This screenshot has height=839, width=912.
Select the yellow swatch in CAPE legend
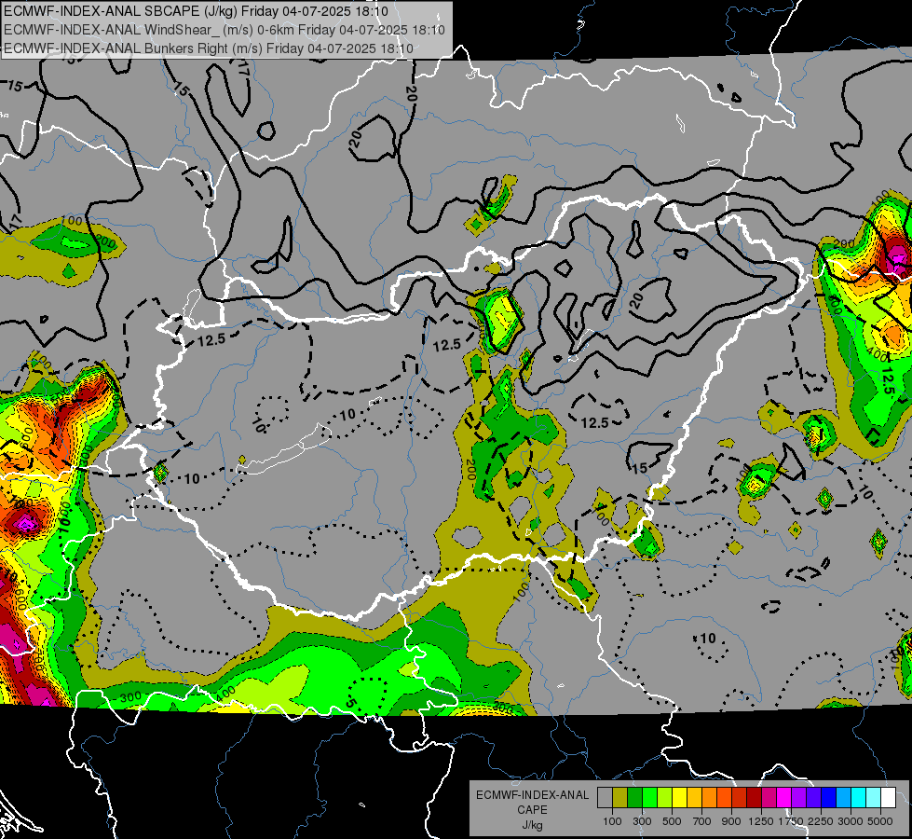[x=679, y=798]
